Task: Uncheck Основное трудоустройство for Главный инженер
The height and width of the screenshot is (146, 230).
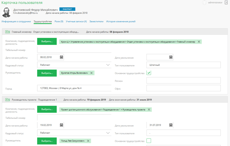Action: 149,73
